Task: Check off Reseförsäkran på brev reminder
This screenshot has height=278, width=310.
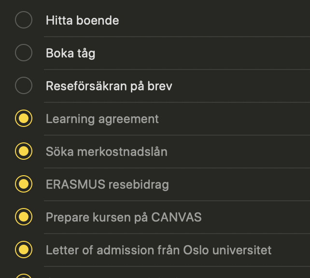Action: pos(24,85)
